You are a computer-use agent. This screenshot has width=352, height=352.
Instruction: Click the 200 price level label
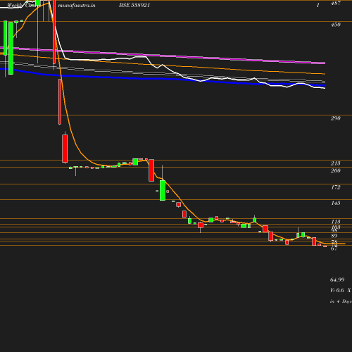[335, 170]
